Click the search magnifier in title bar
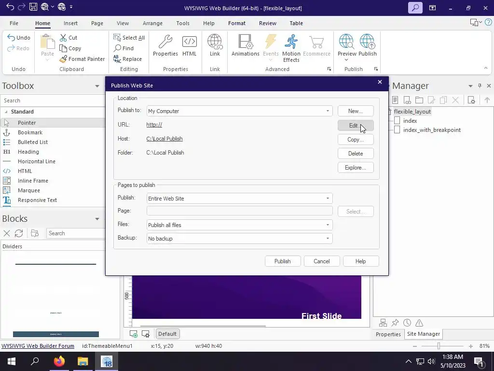The height and width of the screenshot is (371, 494). [x=415, y=8]
